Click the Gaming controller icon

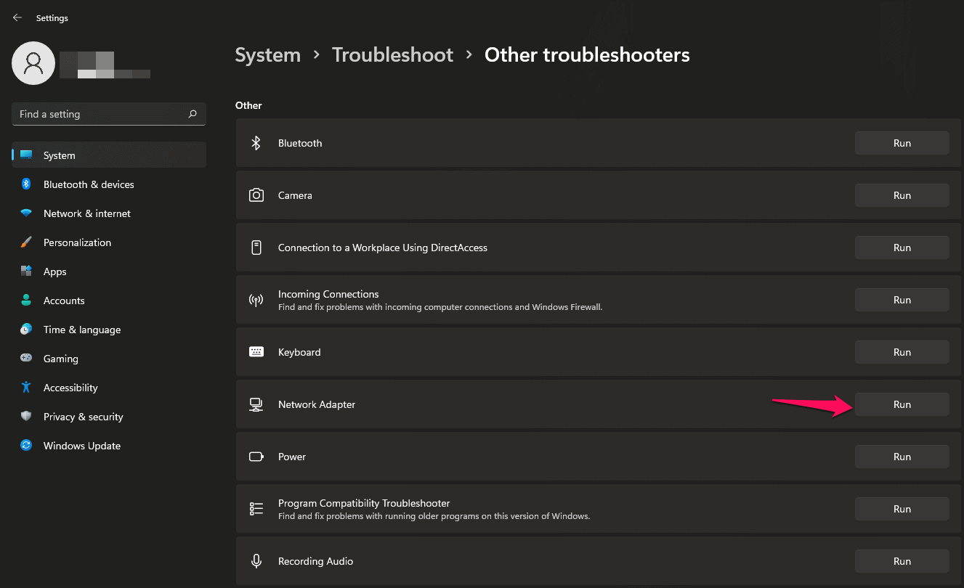click(x=26, y=359)
